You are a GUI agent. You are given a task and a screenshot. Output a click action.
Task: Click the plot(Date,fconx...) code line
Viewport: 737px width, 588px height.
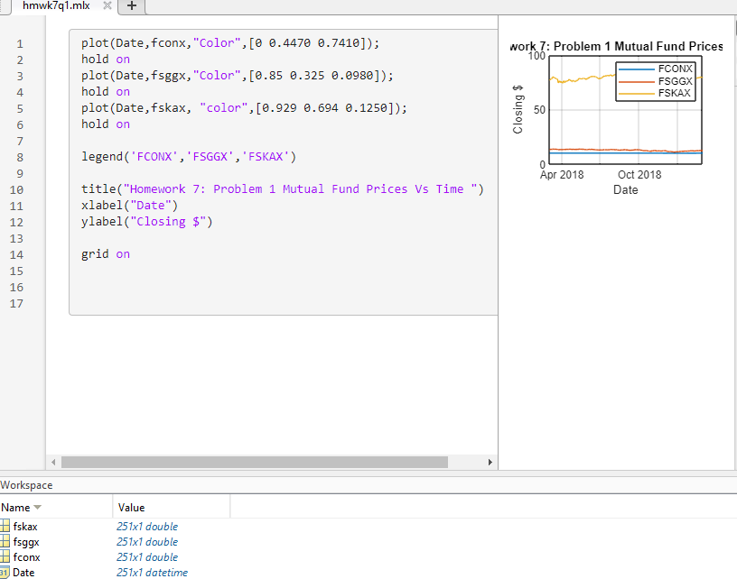pyautogui.click(x=230, y=43)
